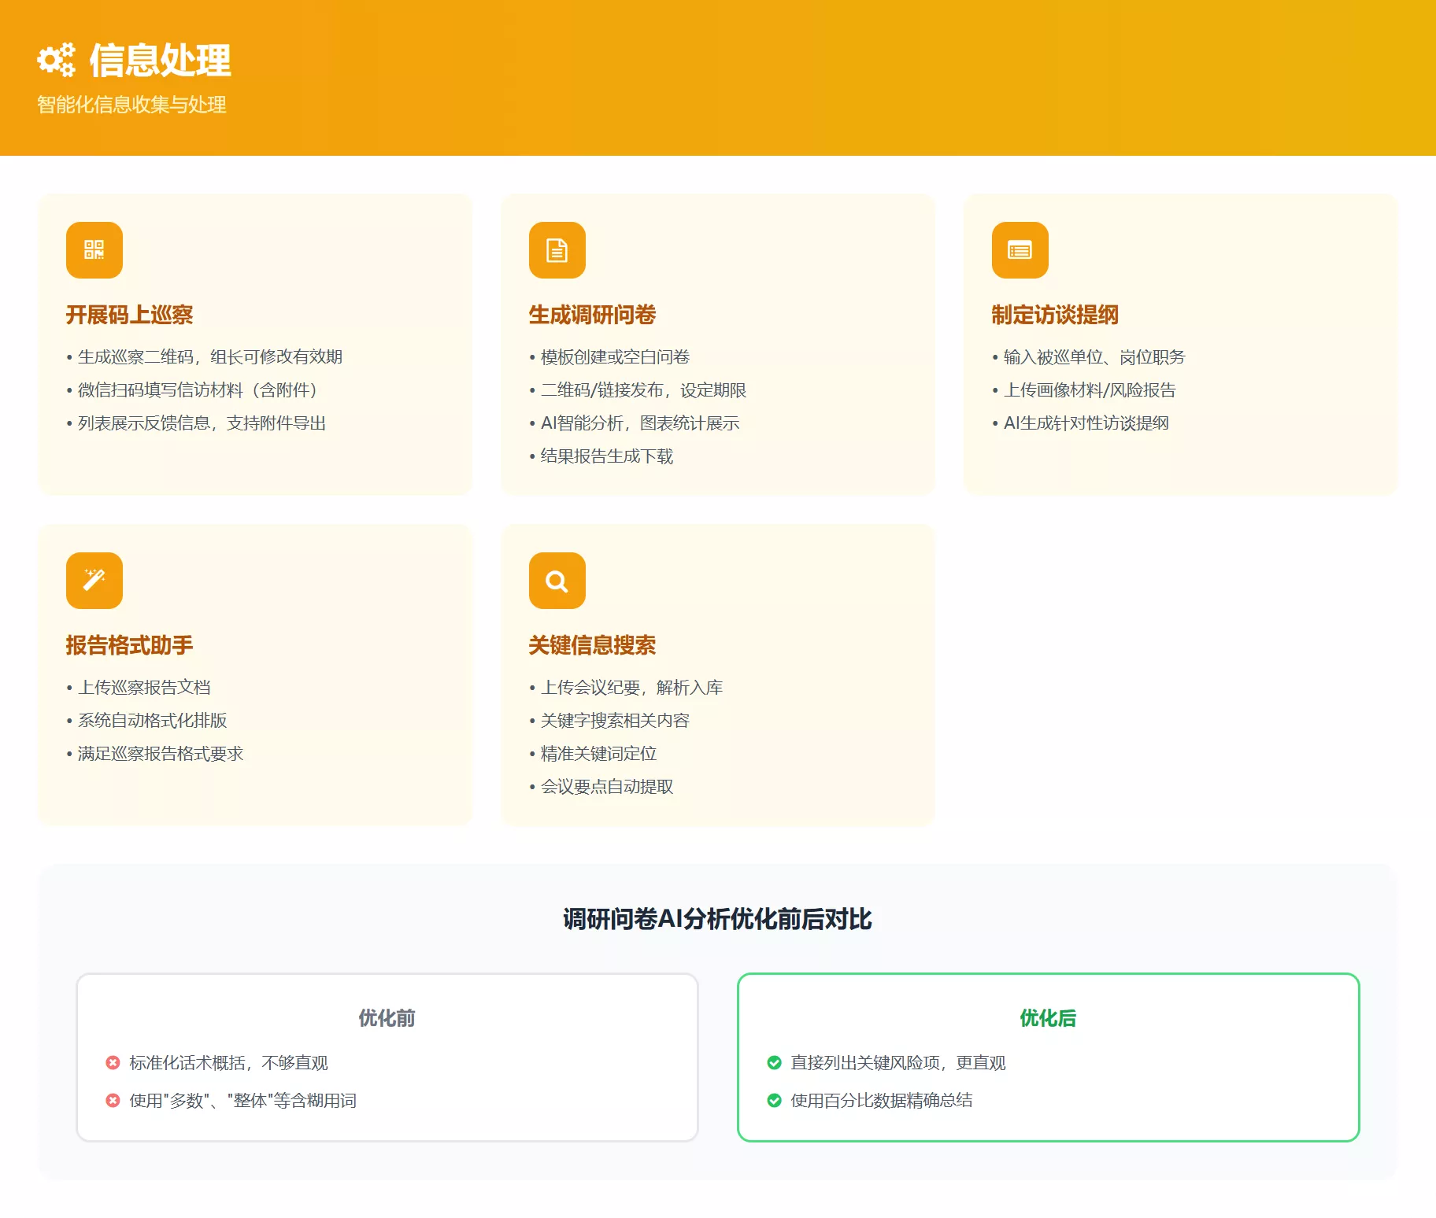Image resolution: width=1436 pixels, height=1218 pixels.
Task: Click the green check beside 使用百分比数据精确总结
Action: pos(774,1100)
